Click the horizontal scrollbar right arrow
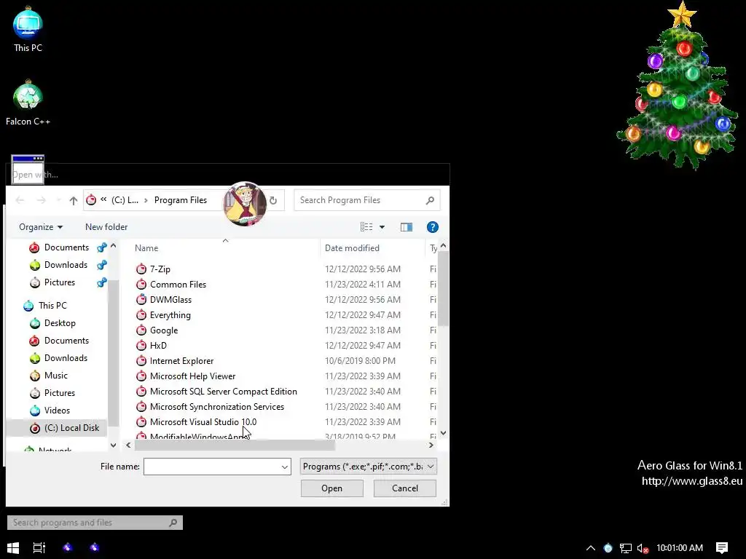 click(431, 445)
